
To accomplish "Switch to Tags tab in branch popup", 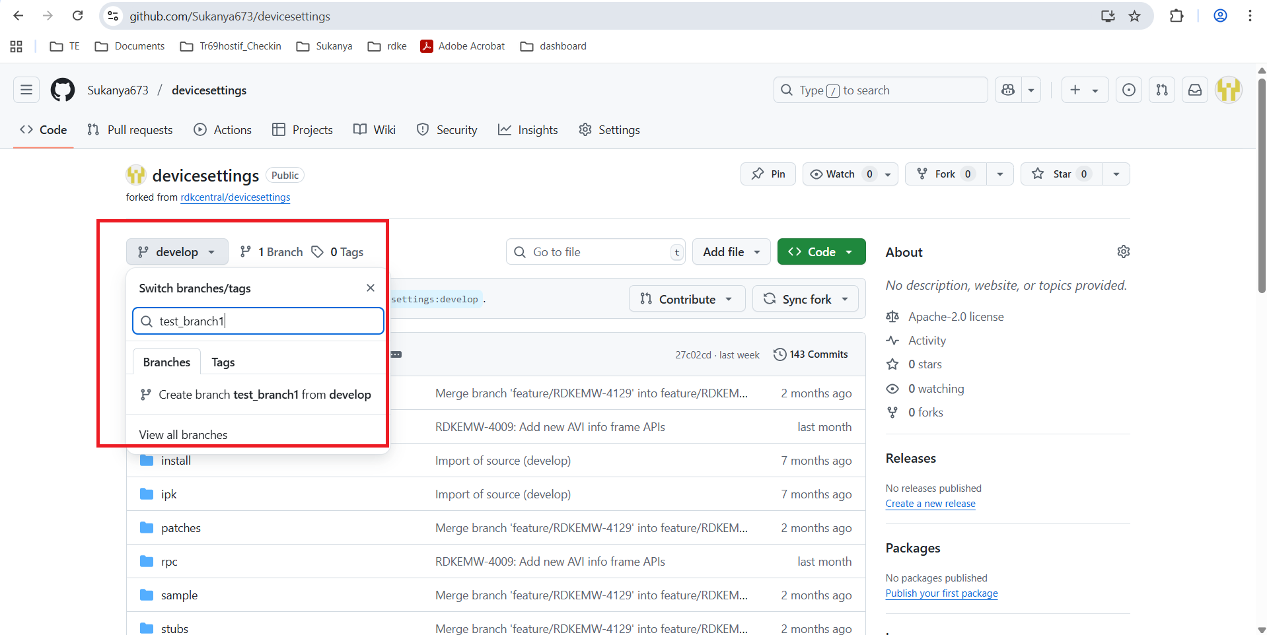I will [x=223, y=362].
